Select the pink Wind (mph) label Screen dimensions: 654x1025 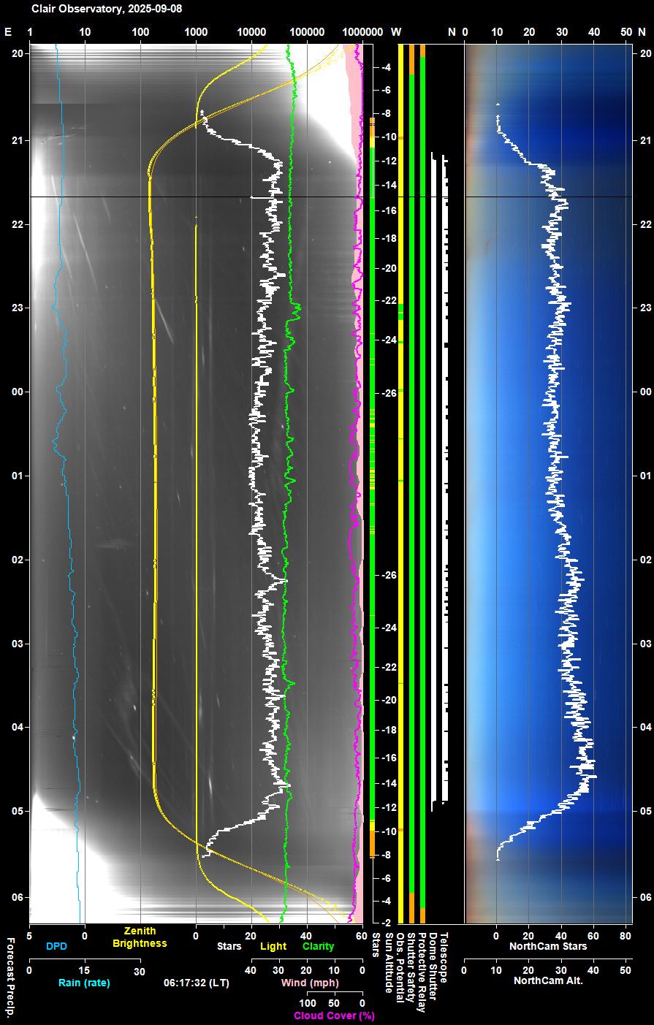coord(311,983)
